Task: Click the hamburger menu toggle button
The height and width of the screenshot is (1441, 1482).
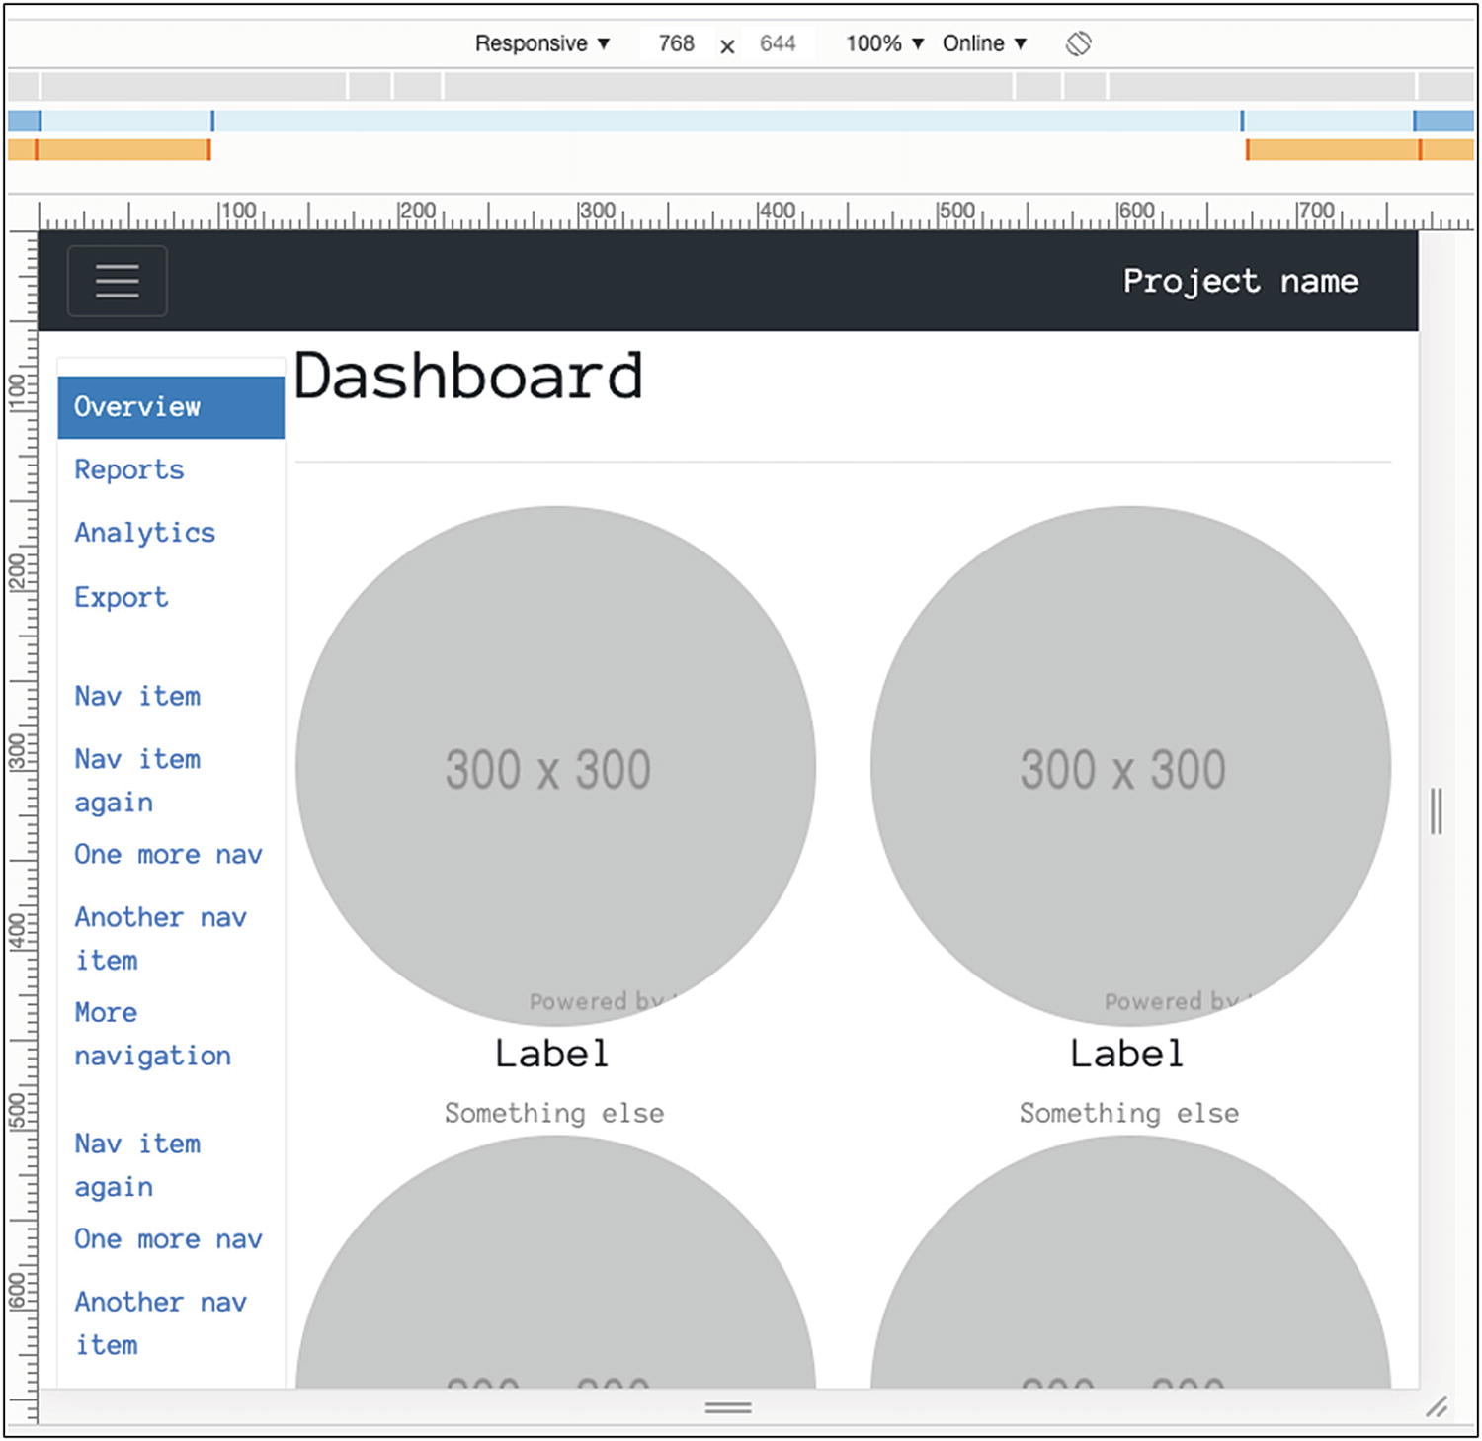Action: coord(117,281)
